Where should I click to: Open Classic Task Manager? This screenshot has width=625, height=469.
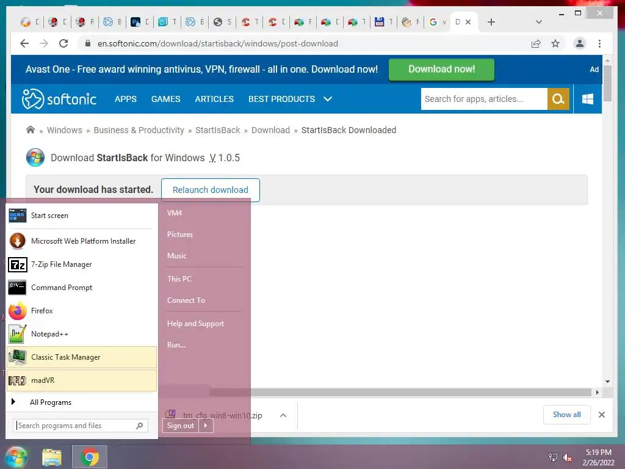tap(82, 357)
